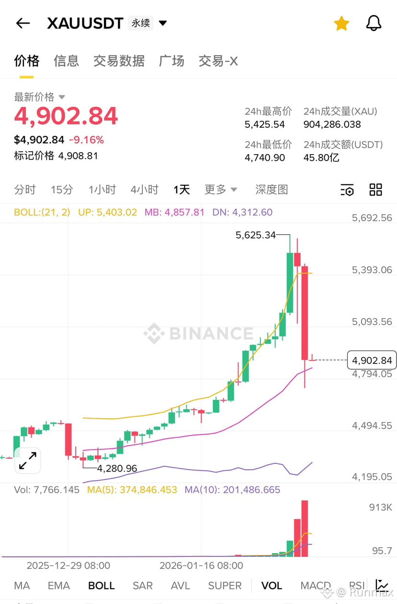Switch to the 交易数据 tab
Image resolution: width=397 pixels, height=604 pixels.
coord(119,61)
